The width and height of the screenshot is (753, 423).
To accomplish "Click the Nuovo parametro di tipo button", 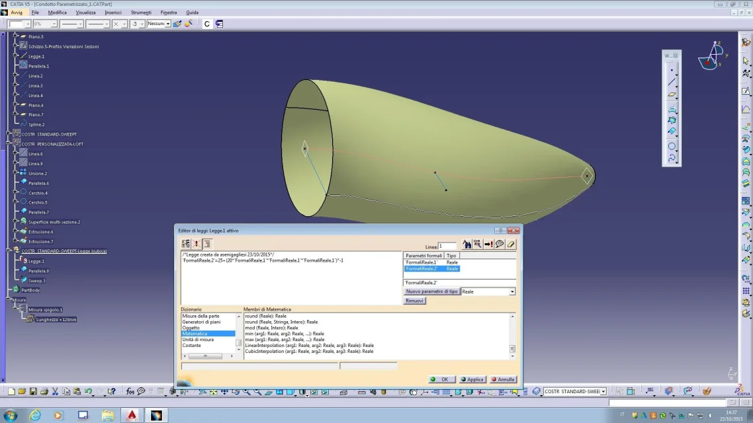I will pos(431,291).
